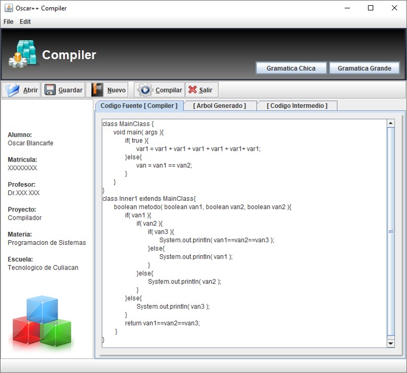Viewport: 407px width, 373px height.
Task: Click the 'boolean metodo(' declaration line
Action: pos(202,207)
